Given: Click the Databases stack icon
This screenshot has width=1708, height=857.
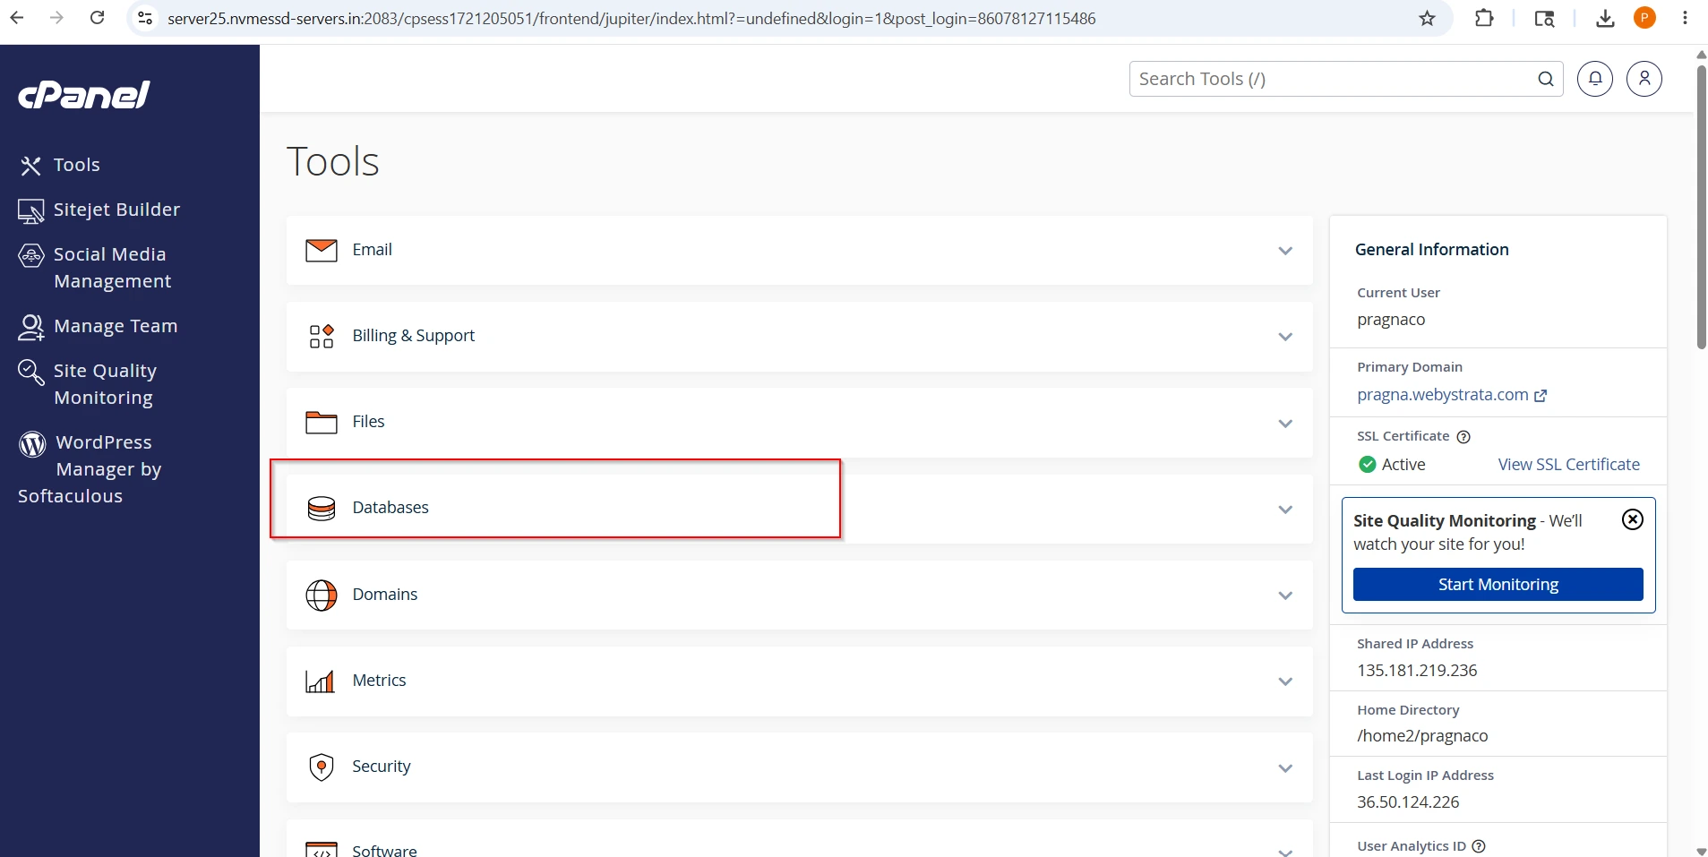Looking at the screenshot, I should 322,509.
